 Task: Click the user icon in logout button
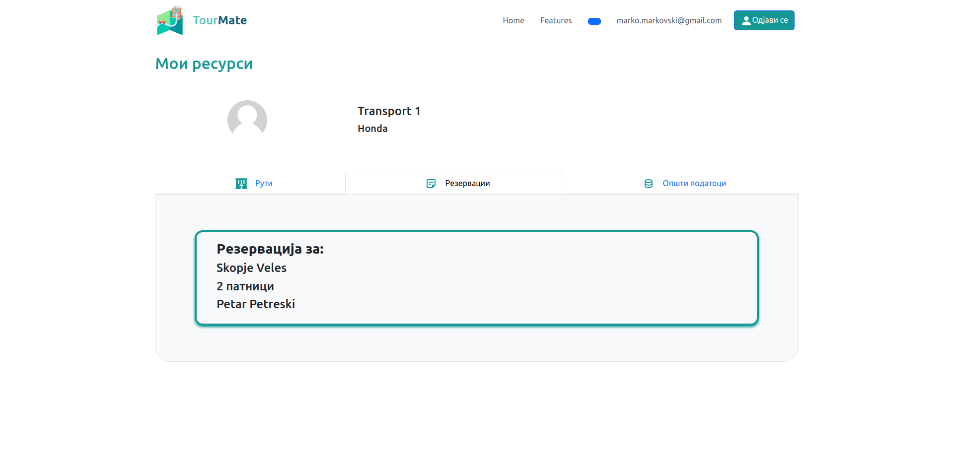(x=745, y=21)
